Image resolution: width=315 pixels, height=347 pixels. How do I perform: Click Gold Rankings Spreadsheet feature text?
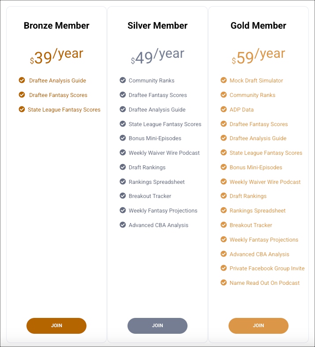point(258,211)
